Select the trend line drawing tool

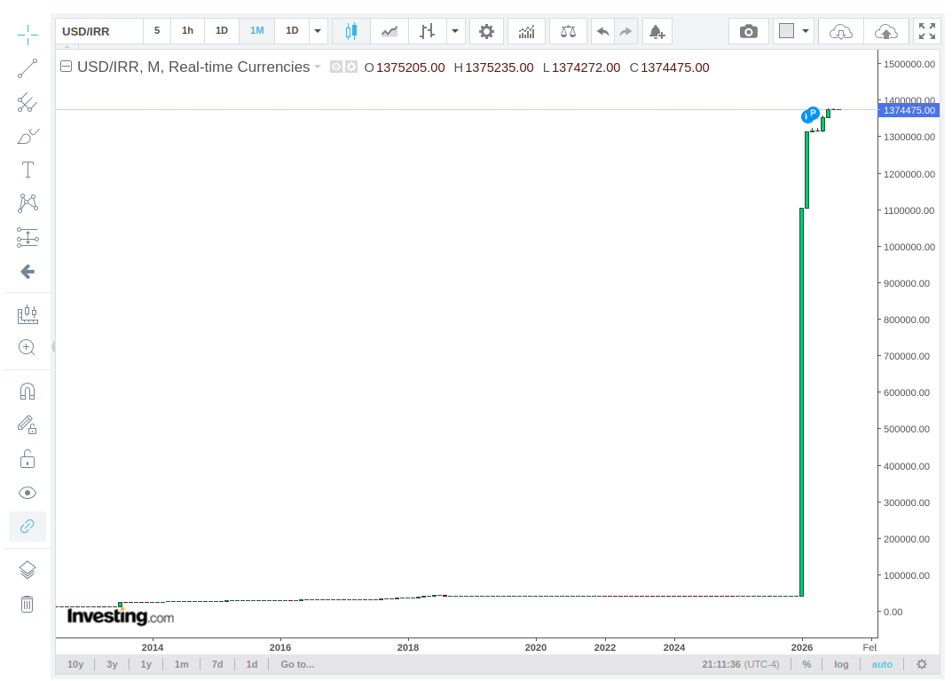click(x=28, y=68)
